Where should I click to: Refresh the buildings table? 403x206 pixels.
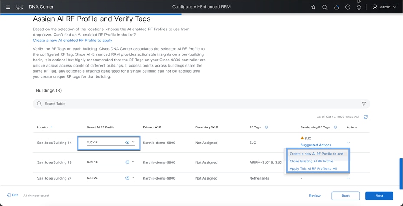pos(366,117)
